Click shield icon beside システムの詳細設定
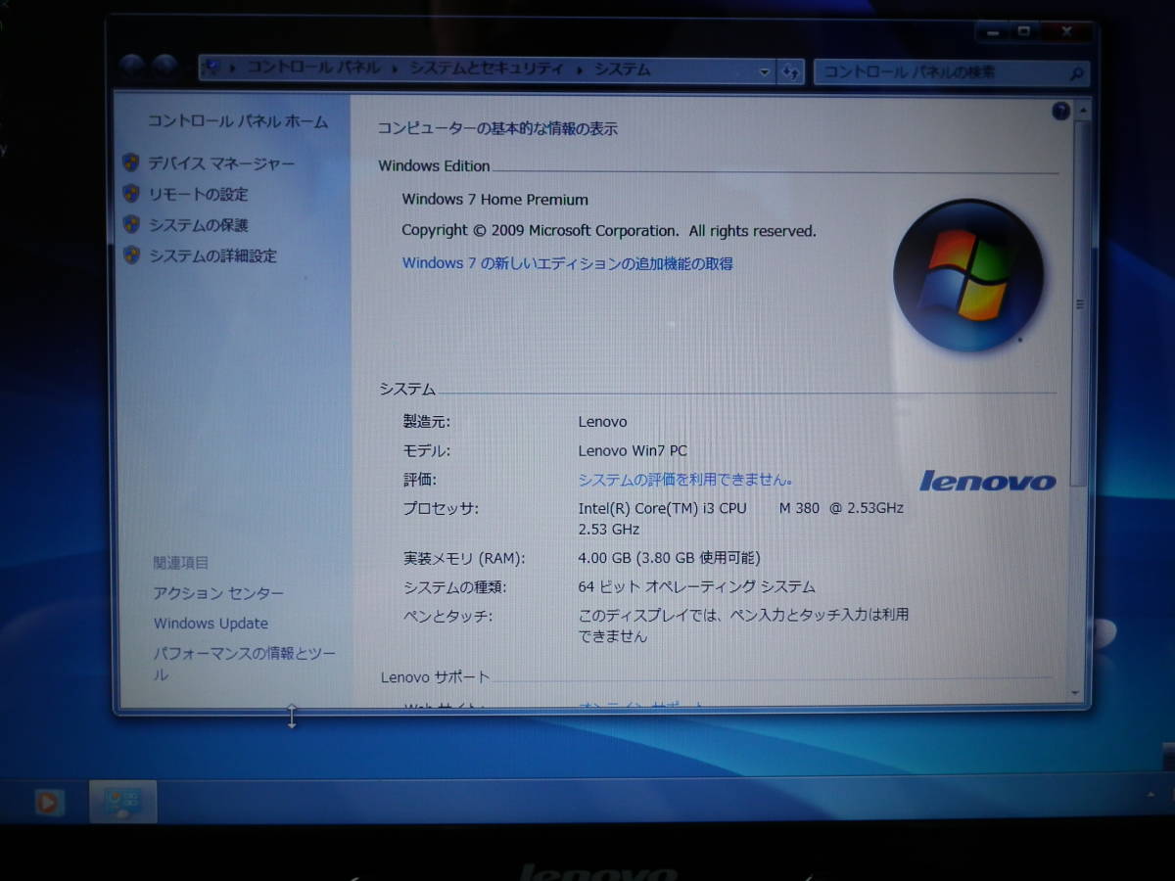This screenshot has height=881, width=1175. click(x=131, y=255)
